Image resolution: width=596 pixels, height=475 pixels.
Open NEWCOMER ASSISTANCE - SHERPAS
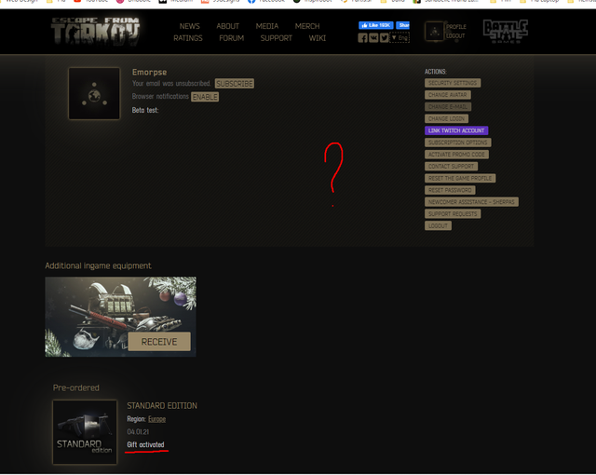[x=471, y=202]
